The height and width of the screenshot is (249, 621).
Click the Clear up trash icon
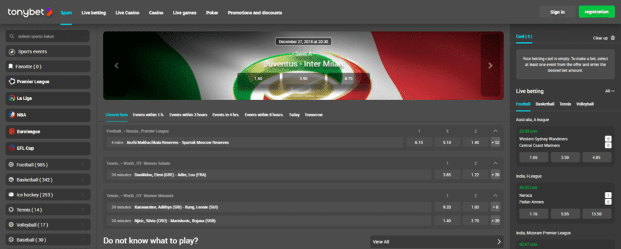pyautogui.click(x=613, y=38)
